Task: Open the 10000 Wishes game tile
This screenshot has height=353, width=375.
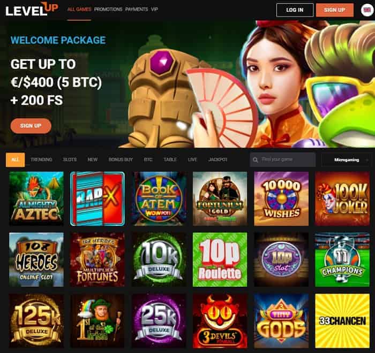Action: (x=281, y=198)
